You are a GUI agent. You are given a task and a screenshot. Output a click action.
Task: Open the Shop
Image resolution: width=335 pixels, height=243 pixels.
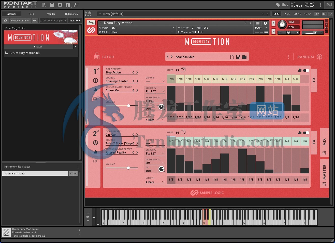click(x=282, y=5)
